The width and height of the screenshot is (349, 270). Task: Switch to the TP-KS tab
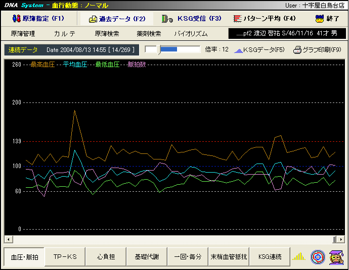point(65,257)
